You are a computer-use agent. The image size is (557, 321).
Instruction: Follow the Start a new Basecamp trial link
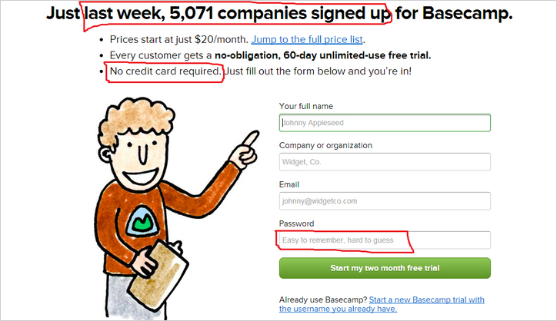pos(382,304)
